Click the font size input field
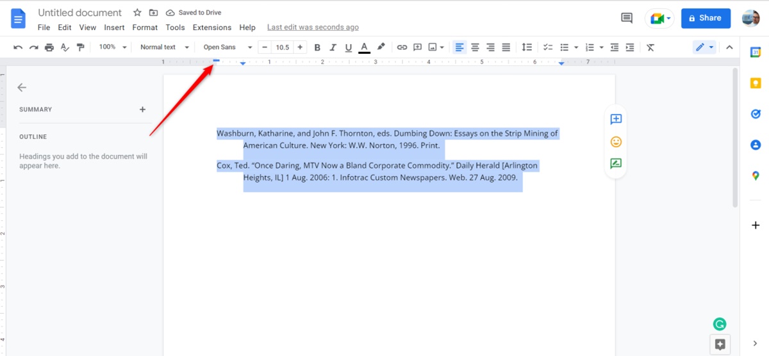The image size is (769, 356). [282, 47]
